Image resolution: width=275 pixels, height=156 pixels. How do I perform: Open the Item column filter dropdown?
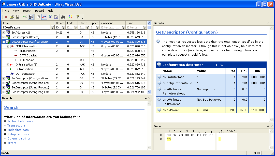[x=52, y=27]
